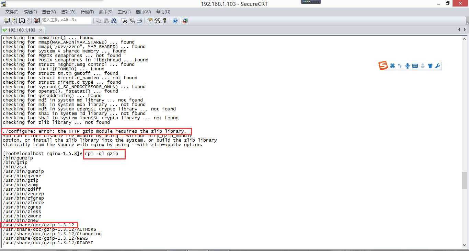Screen dimensions: 469x251
Task: Open the 工具(L) menu
Action: [x=124, y=12]
